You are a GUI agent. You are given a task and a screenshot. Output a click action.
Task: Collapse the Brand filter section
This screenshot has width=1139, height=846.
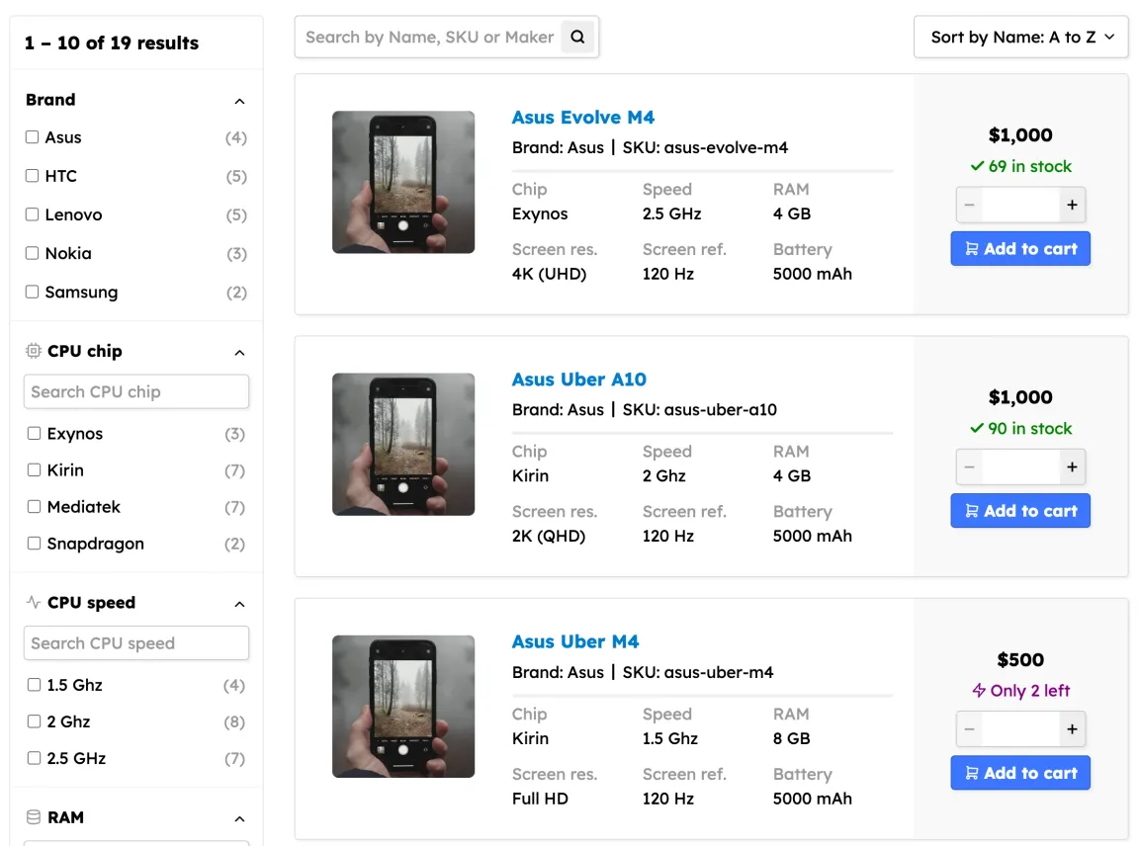(x=239, y=101)
